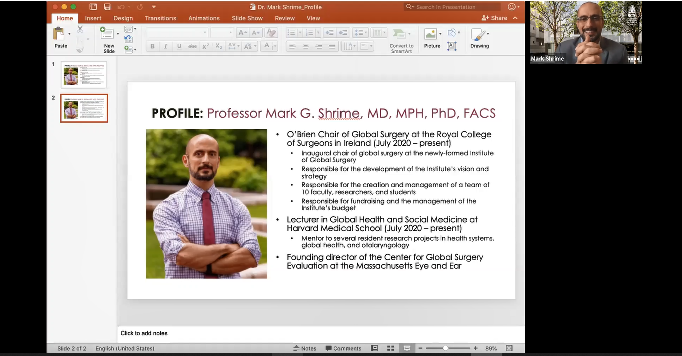Viewport: 682px width, 356px height.
Task: Click the Save icon in title bar
Action: pos(107,7)
